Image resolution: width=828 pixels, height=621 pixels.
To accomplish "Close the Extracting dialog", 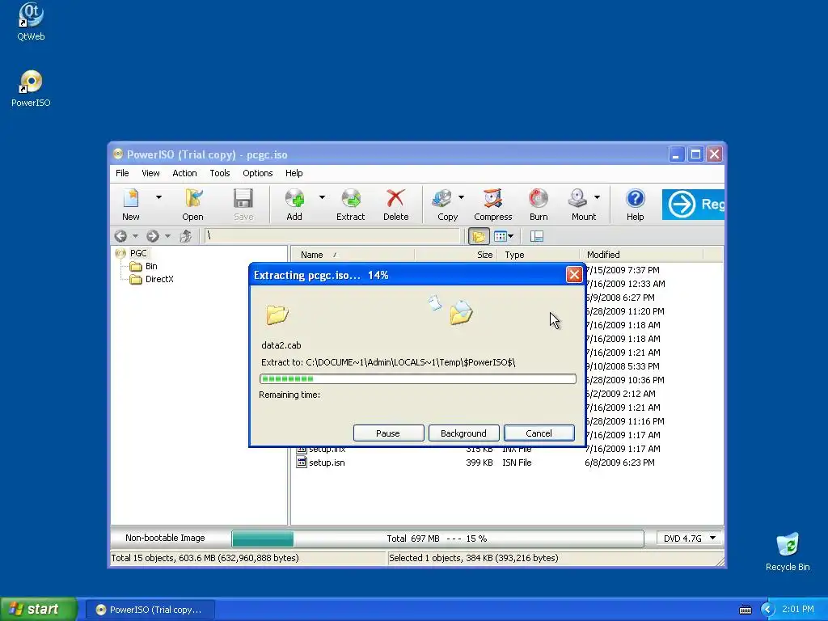I will [574, 275].
